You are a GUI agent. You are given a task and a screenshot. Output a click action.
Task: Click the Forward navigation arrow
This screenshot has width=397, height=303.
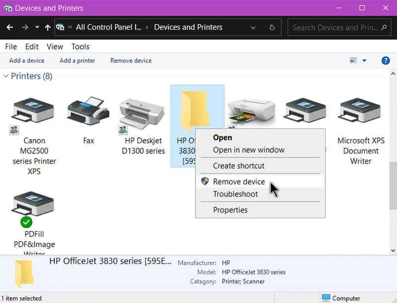pyautogui.click(x=25, y=27)
